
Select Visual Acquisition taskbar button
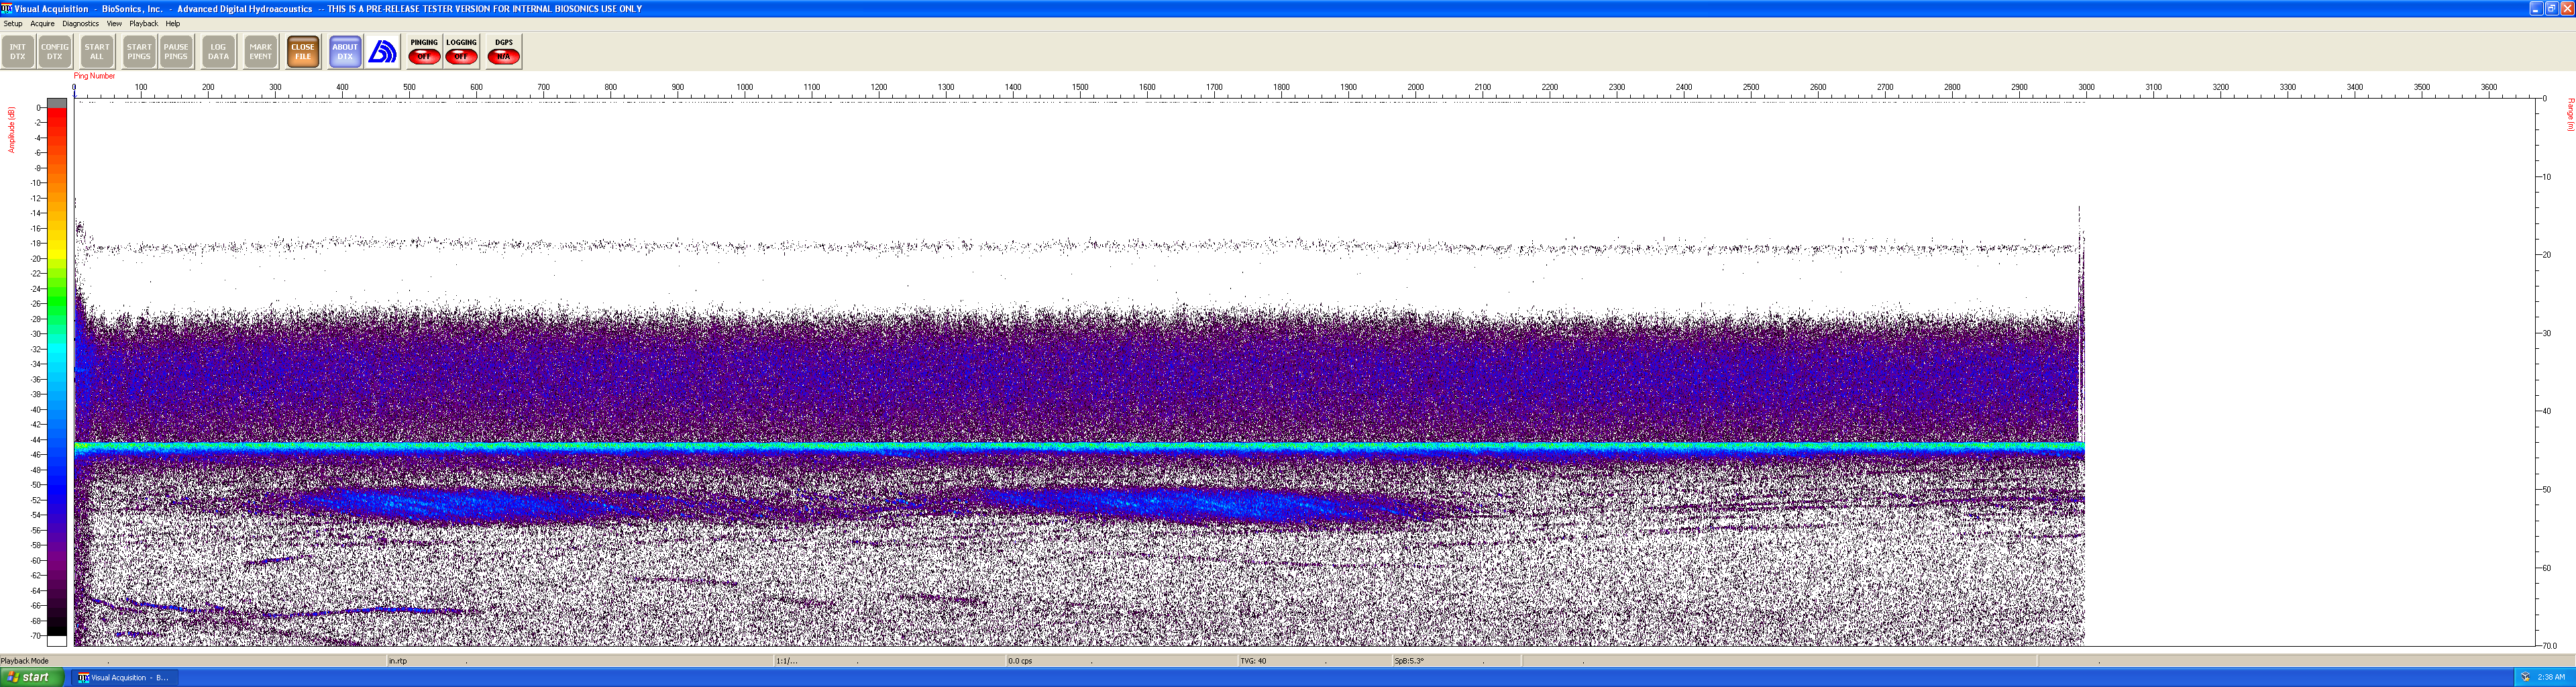[x=125, y=678]
